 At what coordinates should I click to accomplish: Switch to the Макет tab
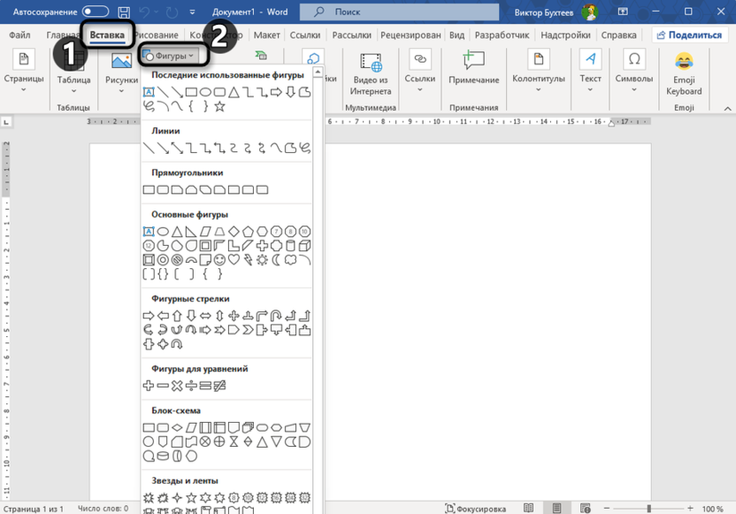(266, 35)
